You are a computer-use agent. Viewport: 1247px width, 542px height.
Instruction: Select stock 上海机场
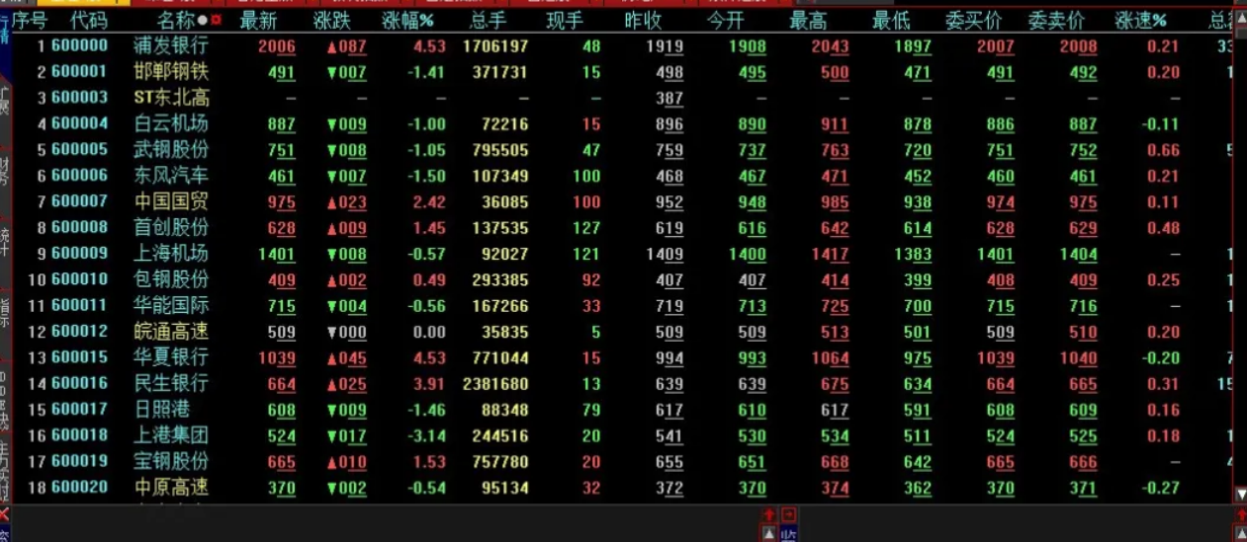point(171,253)
